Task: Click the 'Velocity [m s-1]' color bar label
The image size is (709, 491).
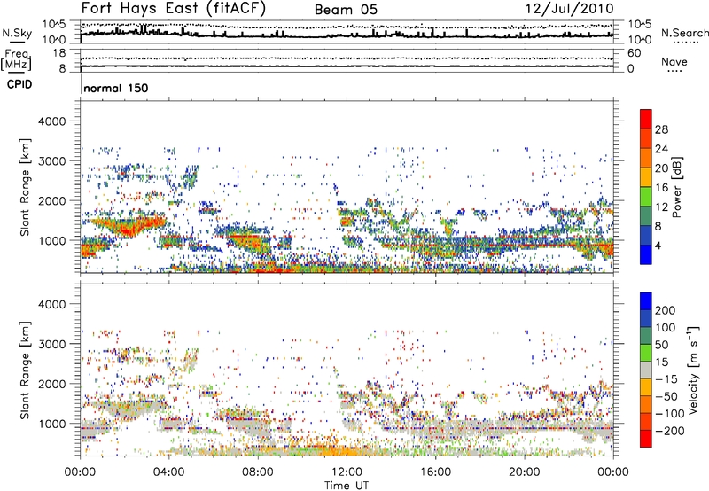Action: tap(692, 370)
